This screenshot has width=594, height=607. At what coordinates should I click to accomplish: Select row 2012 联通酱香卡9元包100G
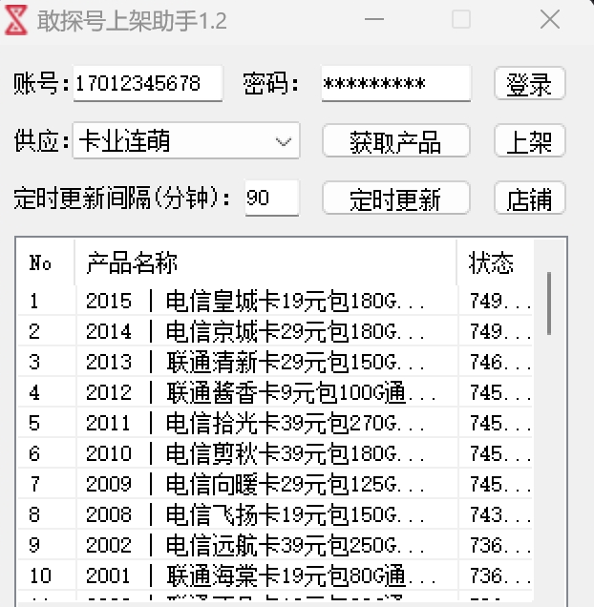point(275,392)
